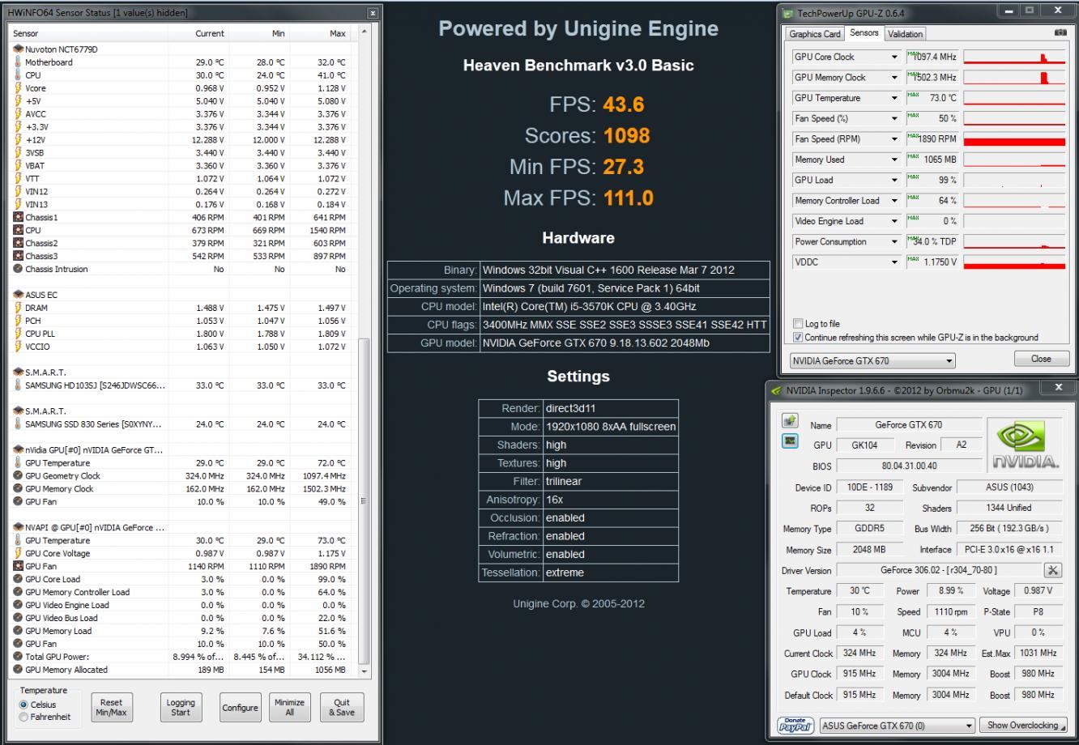Open the Fan Speed (RPM) dropdown

coord(895,139)
